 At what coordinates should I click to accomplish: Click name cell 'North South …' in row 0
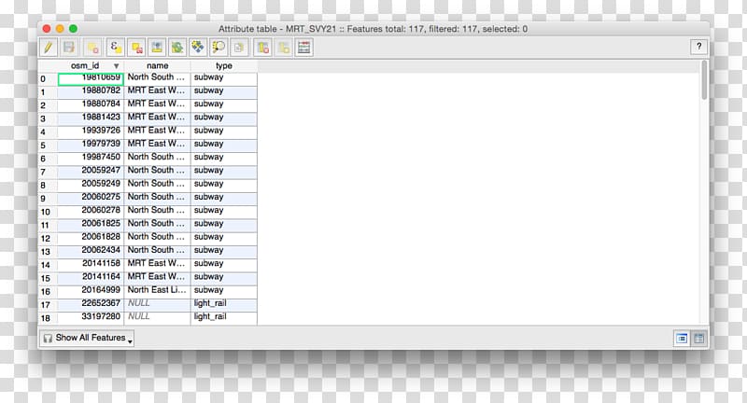(x=157, y=79)
